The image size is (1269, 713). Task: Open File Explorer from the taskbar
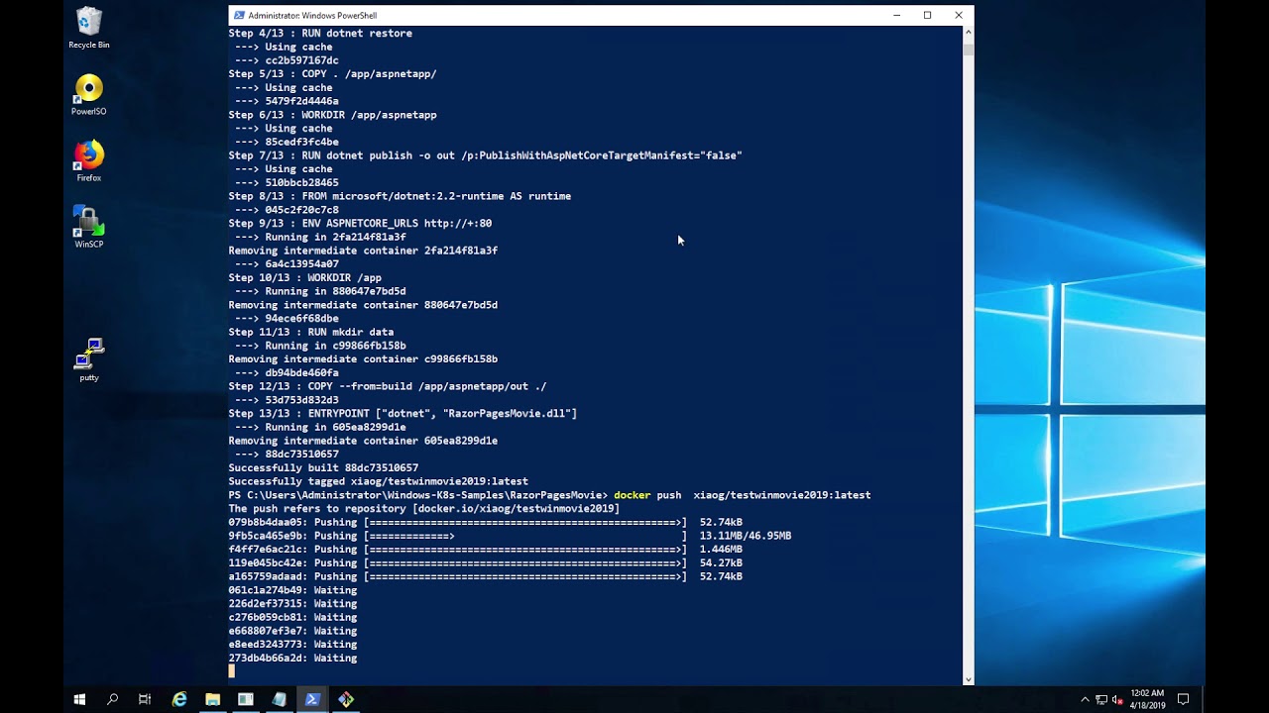(212, 699)
